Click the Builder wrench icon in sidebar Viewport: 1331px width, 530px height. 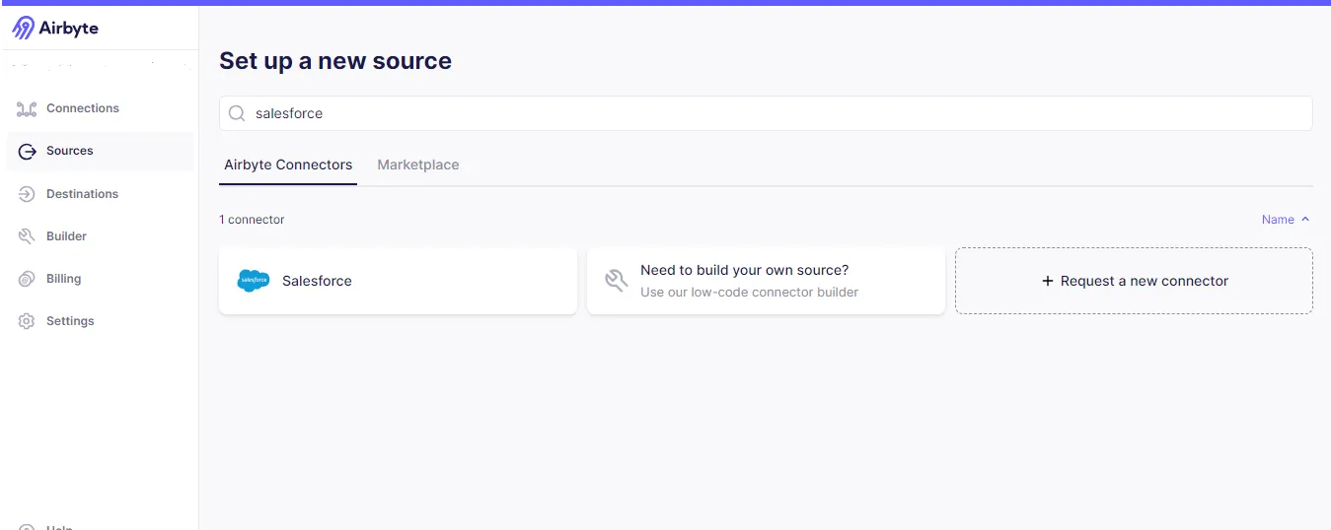[27, 236]
